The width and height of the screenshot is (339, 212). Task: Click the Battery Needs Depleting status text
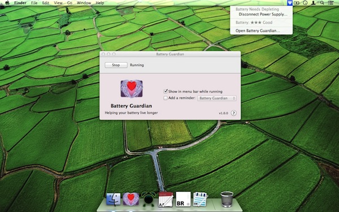click(x=257, y=9)
